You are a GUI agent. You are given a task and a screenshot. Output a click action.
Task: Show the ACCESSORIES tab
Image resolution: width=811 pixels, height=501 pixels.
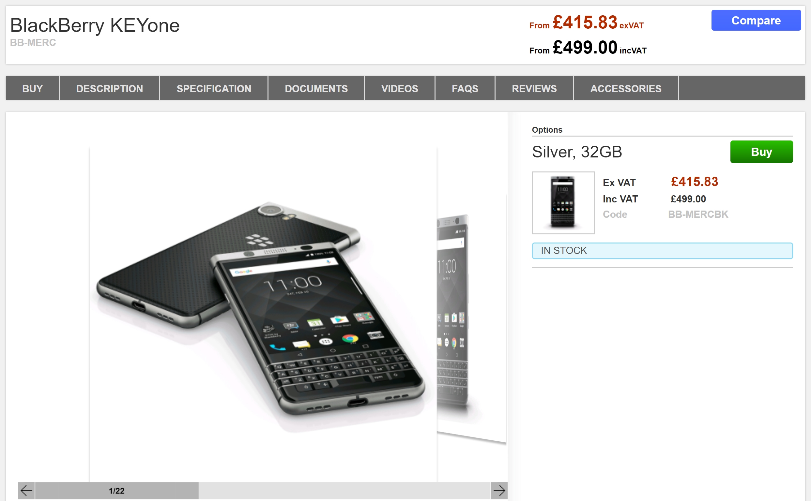click(626, 88)
